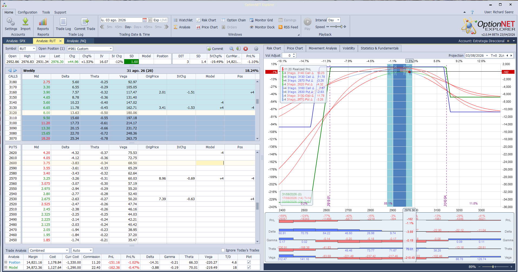Viewport: 518px width, 272px height.
Task: Open the Option Chain window
Action: (x=234, y=20)
